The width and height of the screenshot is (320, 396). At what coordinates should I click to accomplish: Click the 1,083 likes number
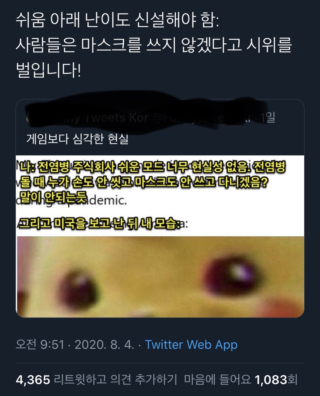pyautogui.click(x=271, y=379)
